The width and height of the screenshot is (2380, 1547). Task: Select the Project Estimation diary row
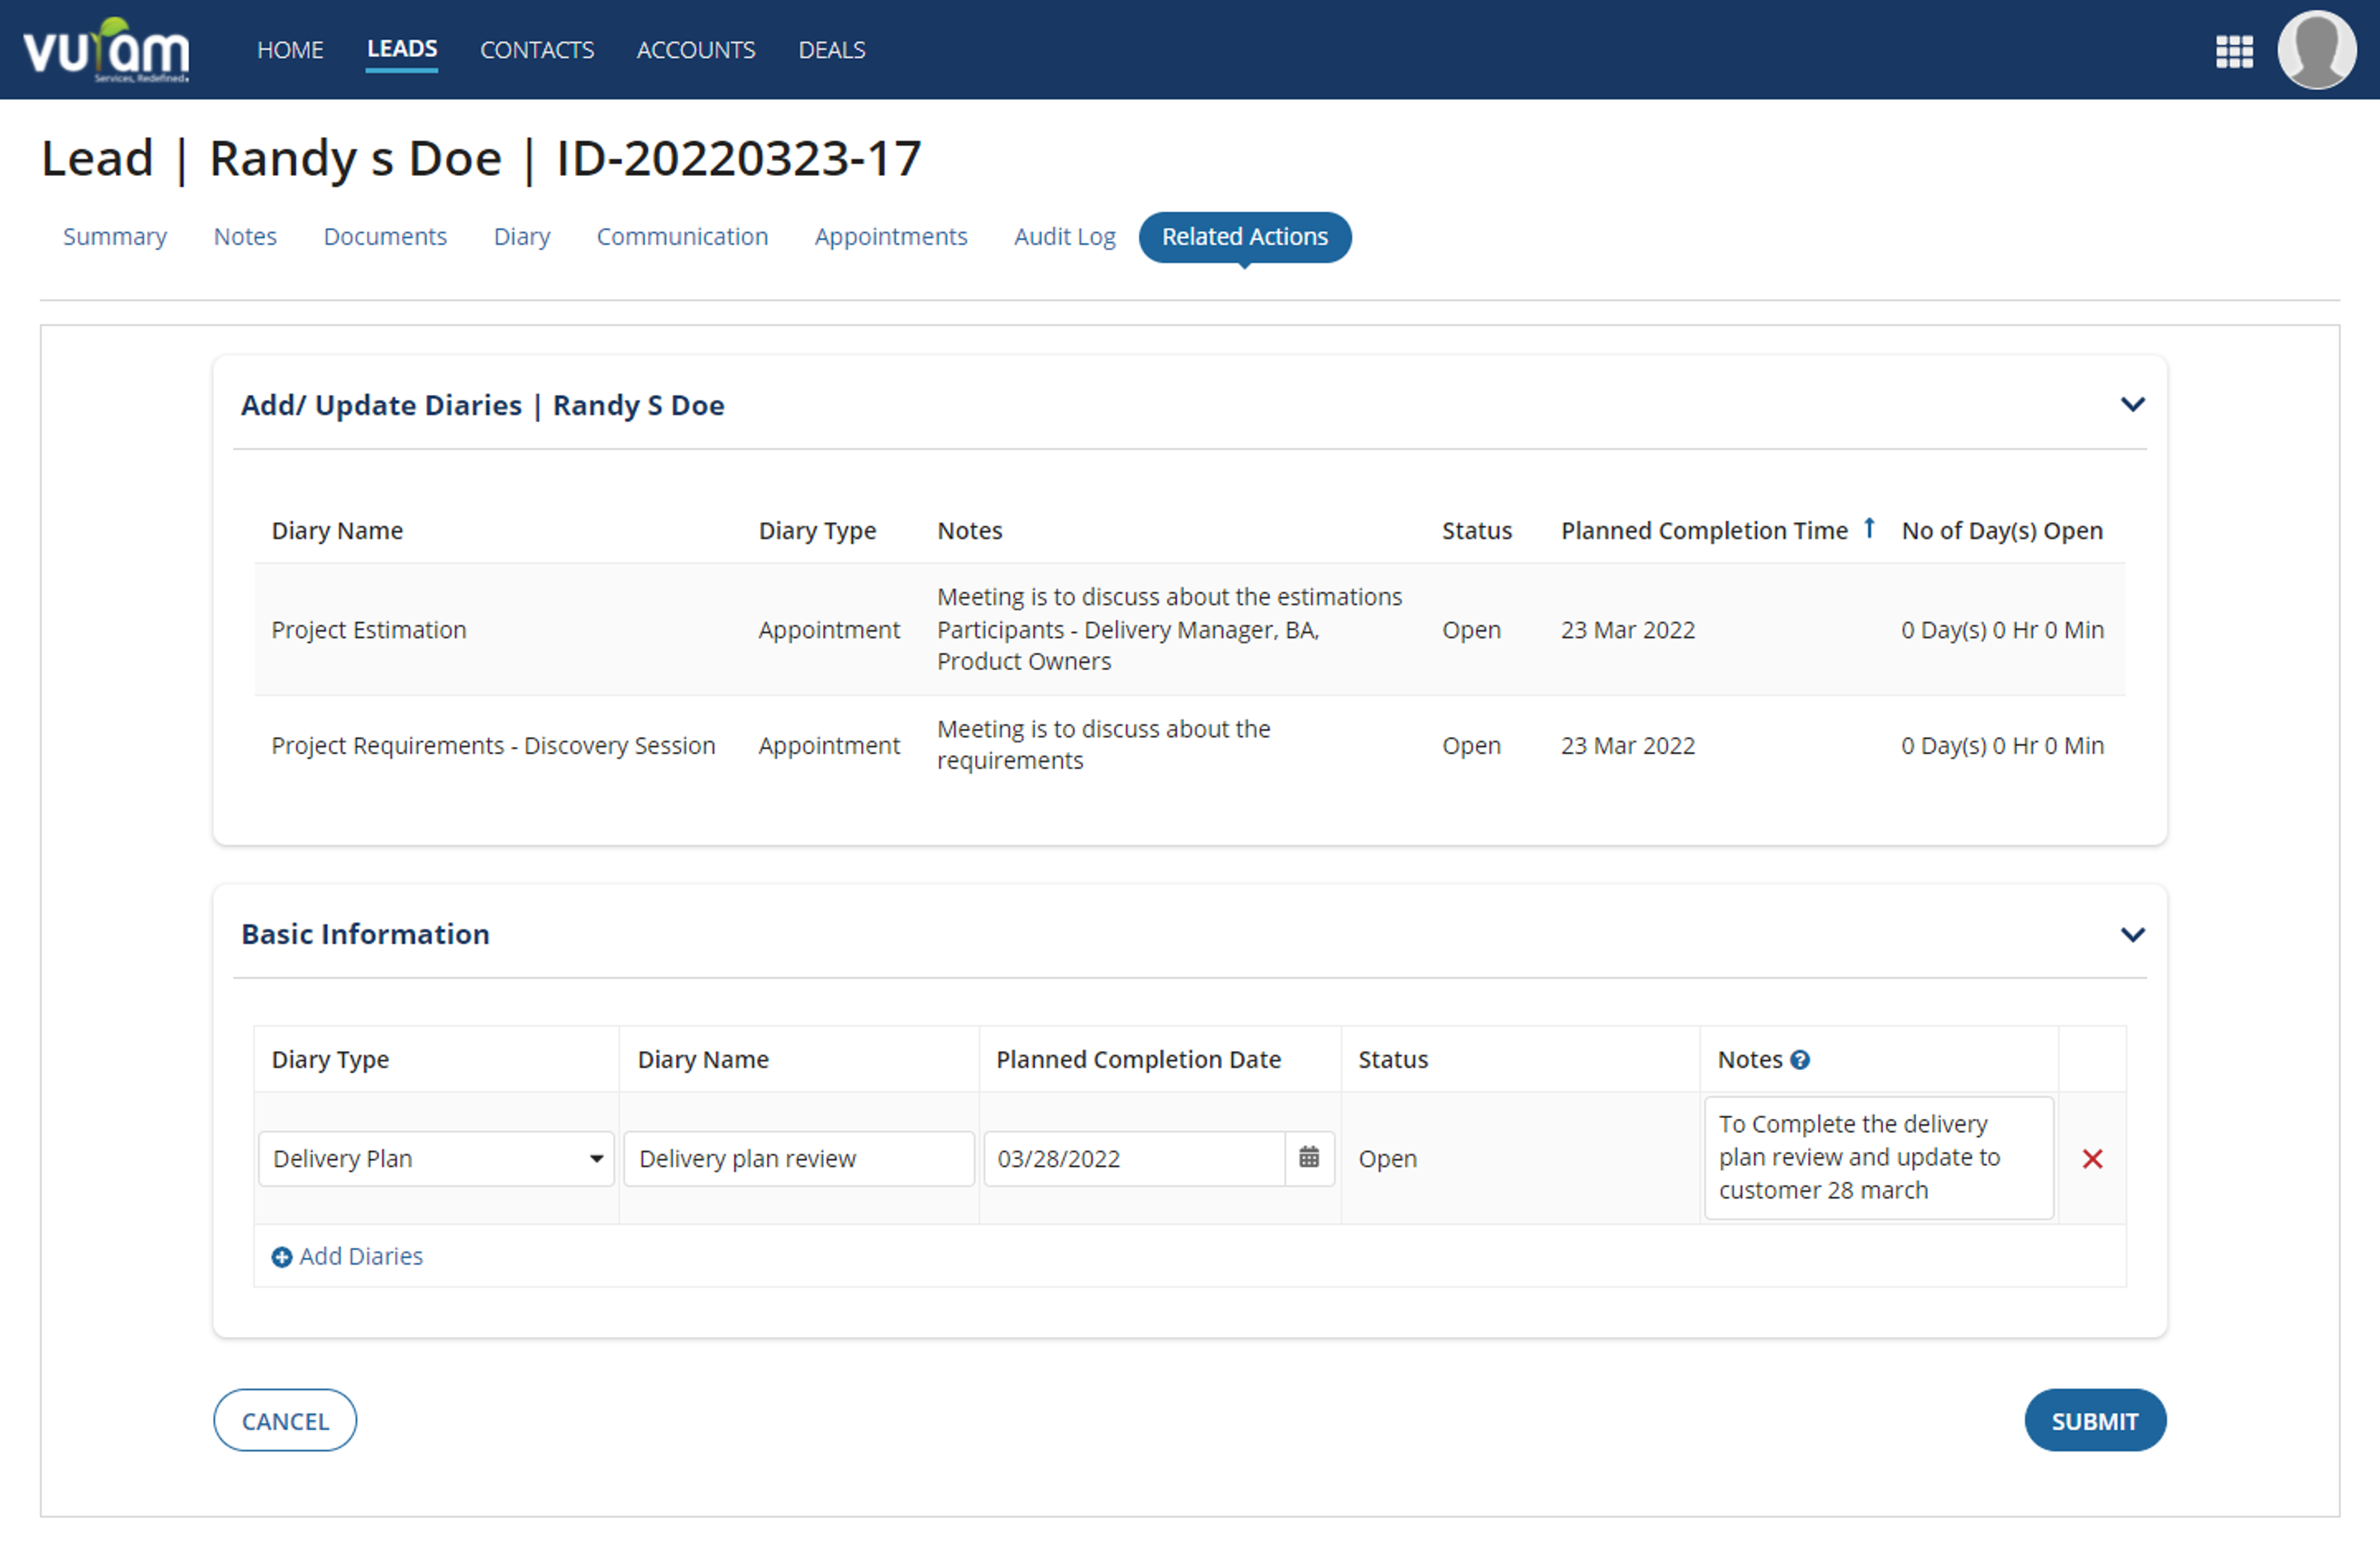coord(1190,630)
